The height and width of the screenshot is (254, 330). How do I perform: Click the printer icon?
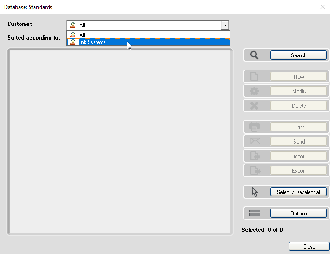[x=254, y=127]
